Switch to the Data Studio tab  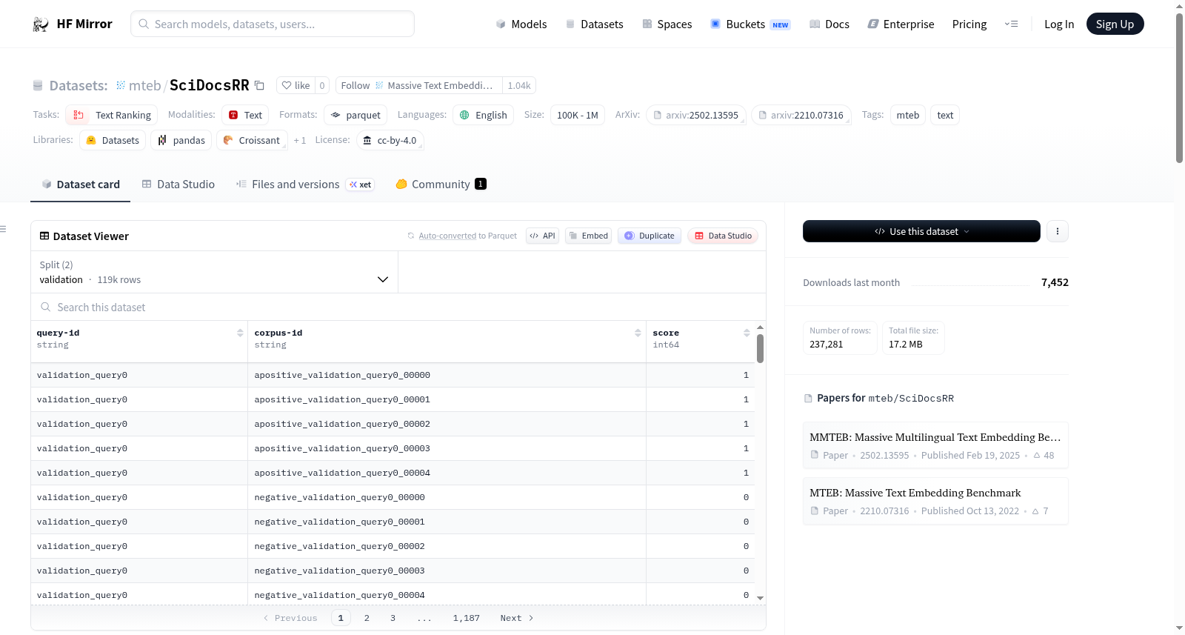click(x=178, y=184)
